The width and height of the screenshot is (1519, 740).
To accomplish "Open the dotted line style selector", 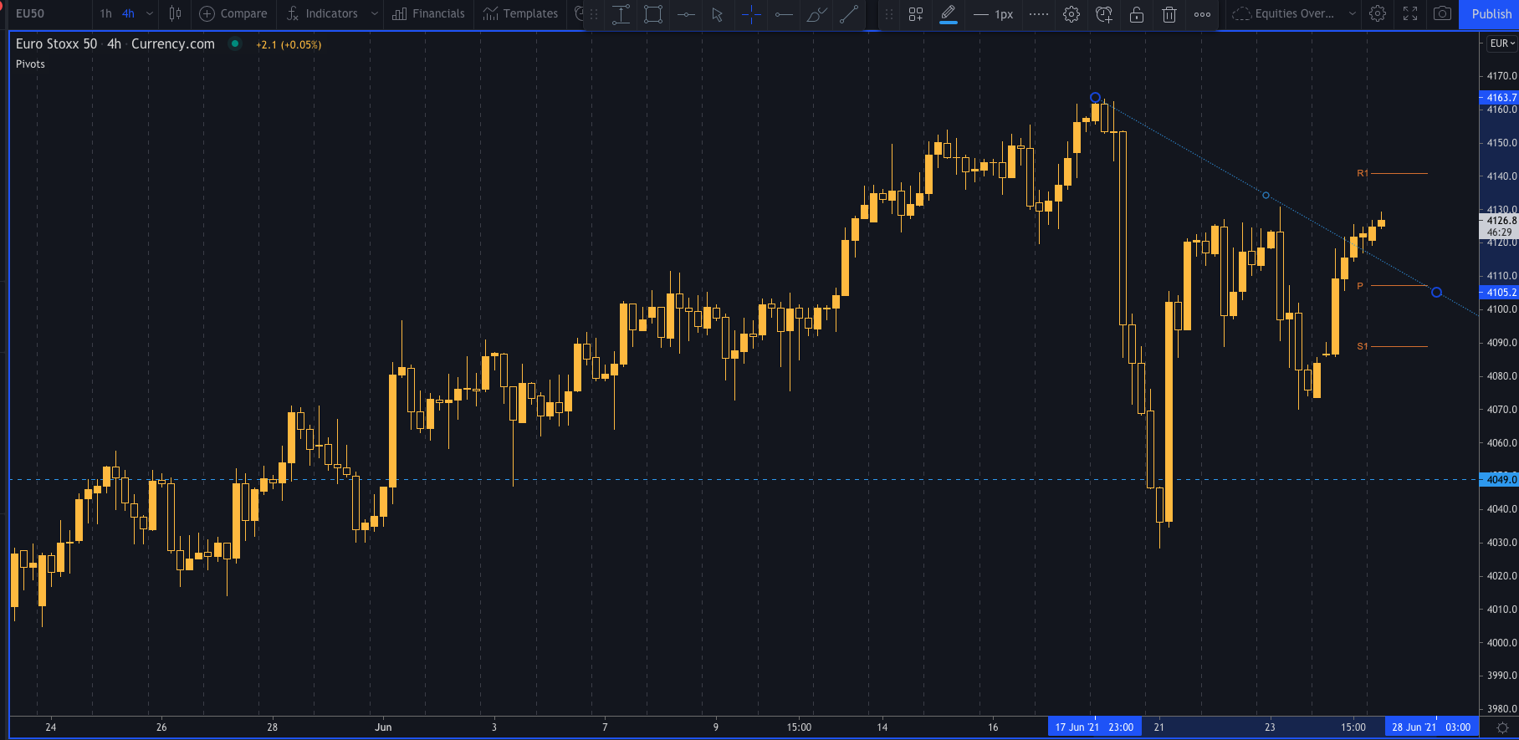I will [x=1039, y=14].
